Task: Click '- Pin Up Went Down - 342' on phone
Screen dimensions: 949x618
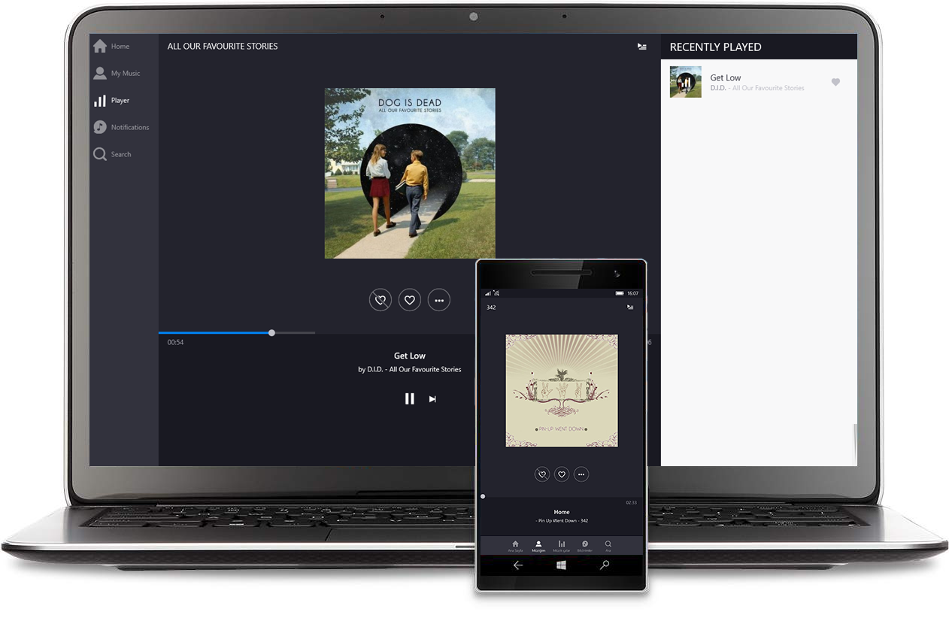Action: point(562,520)
